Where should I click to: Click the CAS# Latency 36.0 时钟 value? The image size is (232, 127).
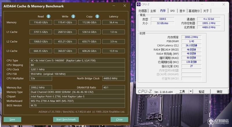coord(191,45)
